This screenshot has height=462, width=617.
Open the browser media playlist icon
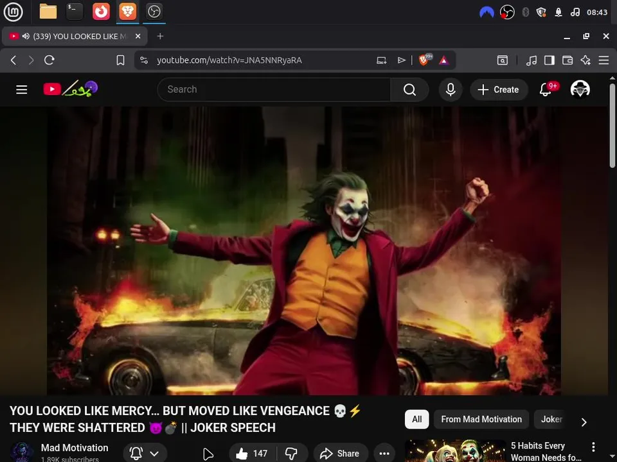532,60
